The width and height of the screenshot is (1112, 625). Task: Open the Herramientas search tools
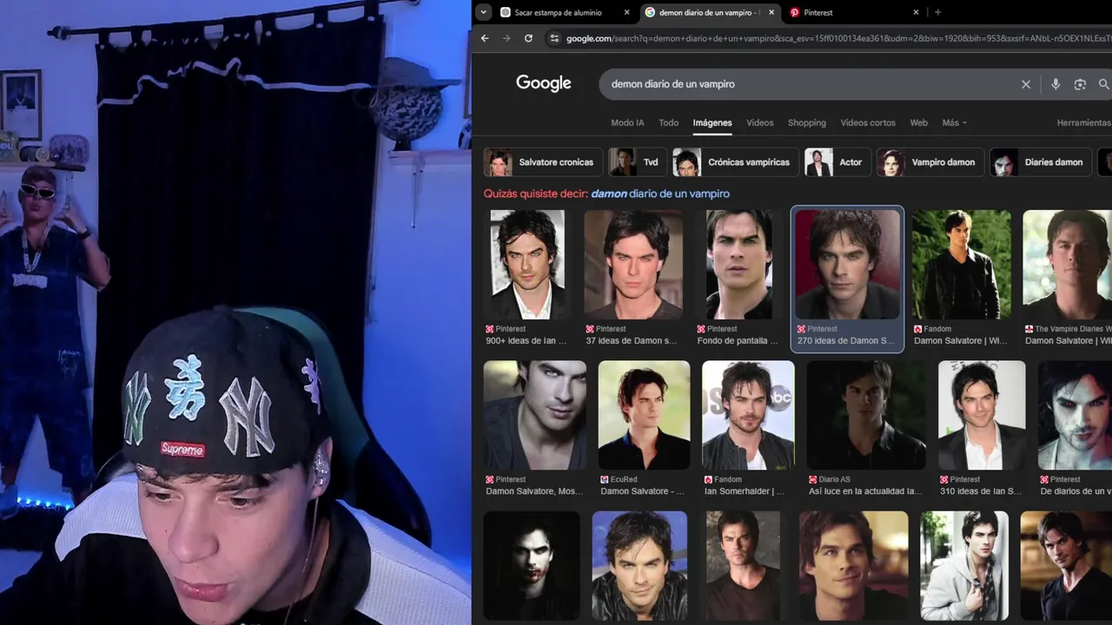point(1084,123)
